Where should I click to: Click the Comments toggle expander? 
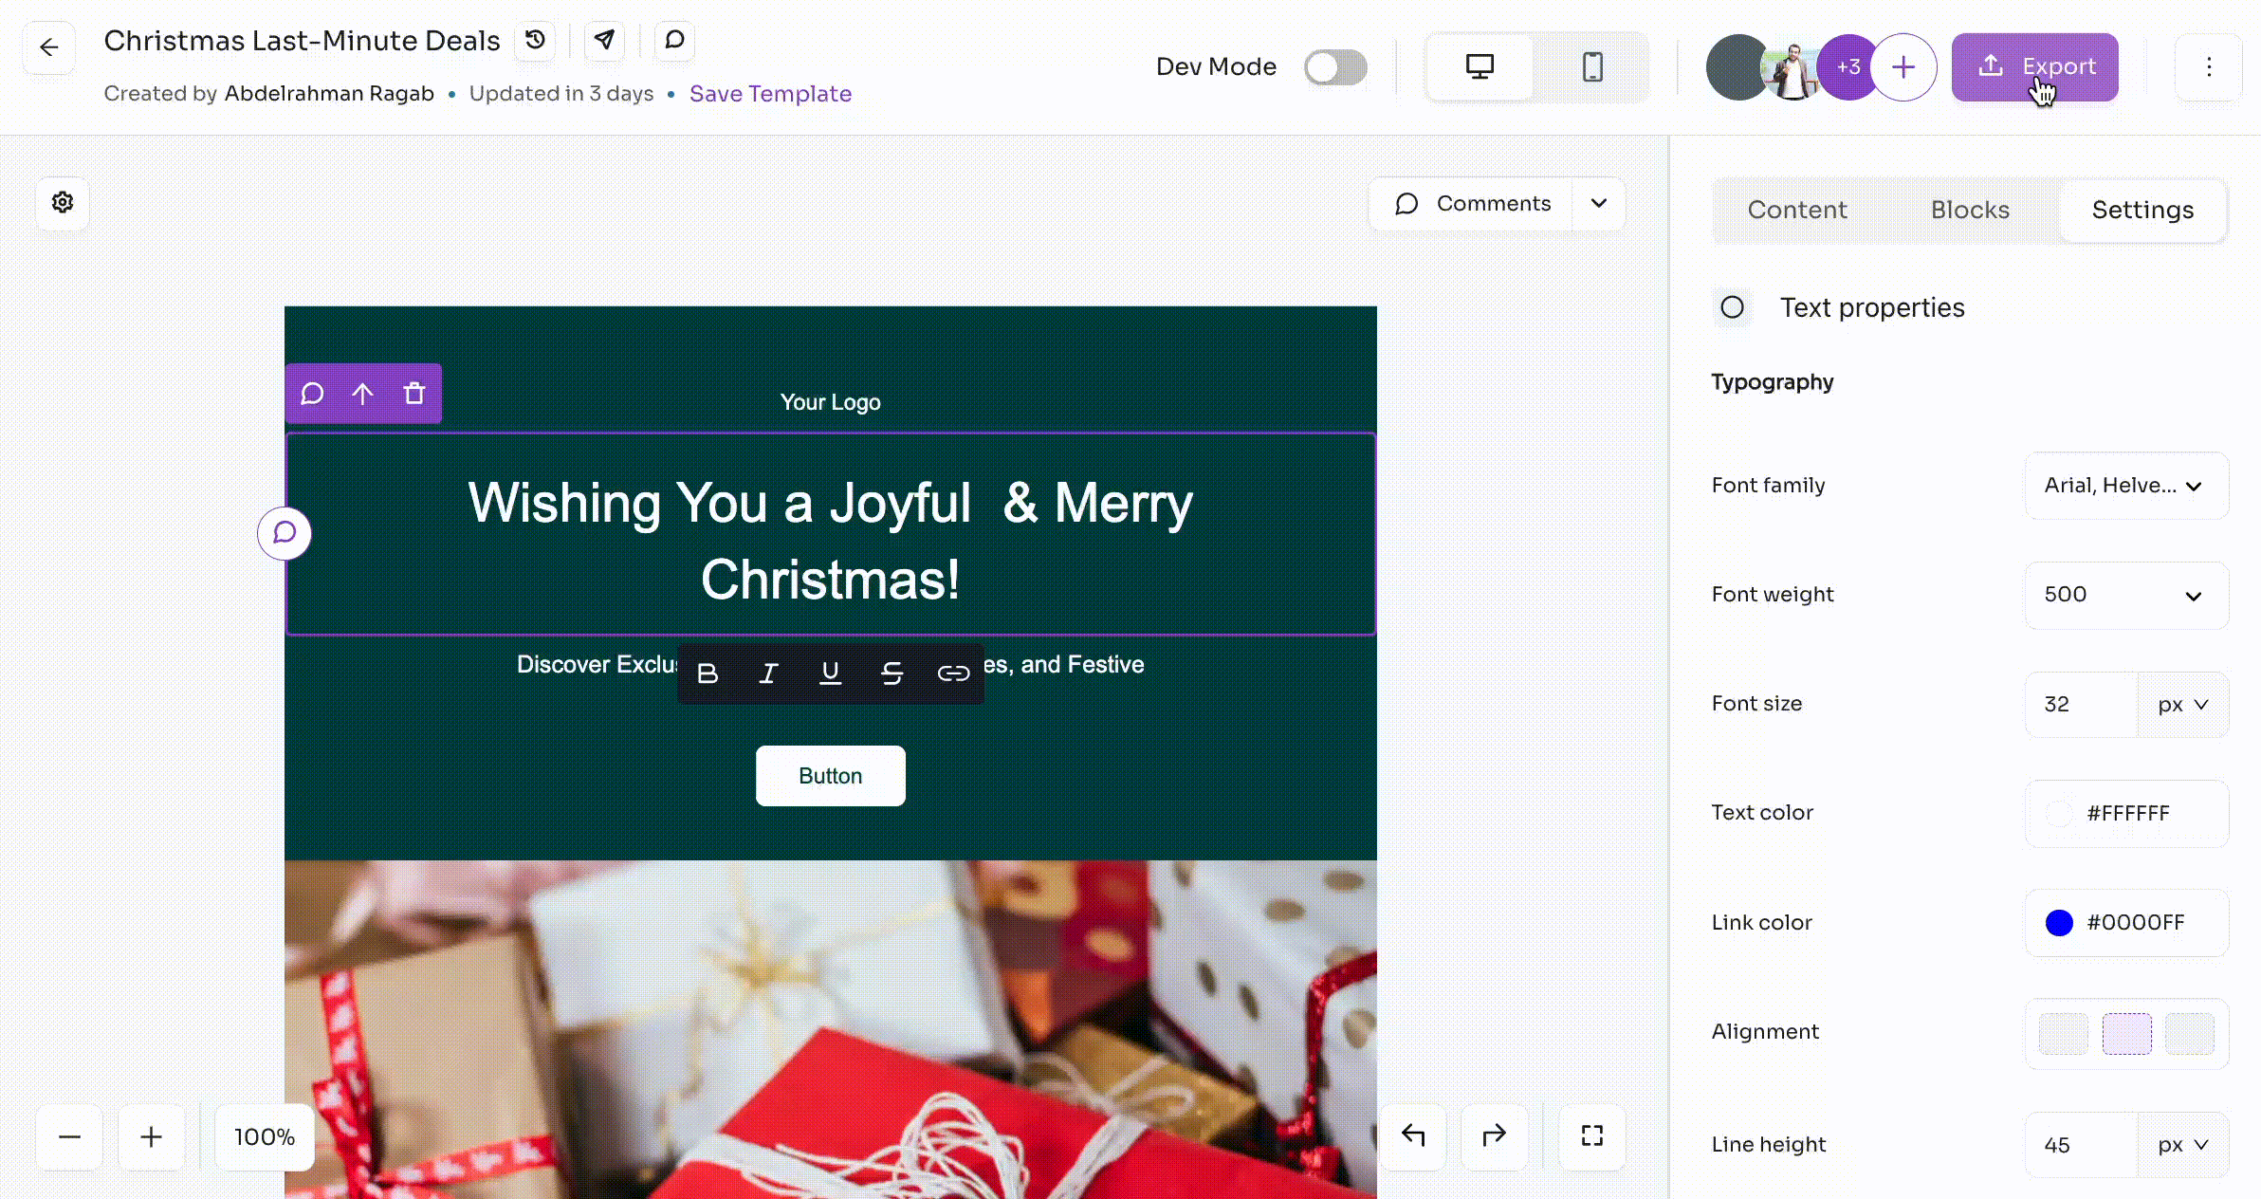pos(1599,202)
